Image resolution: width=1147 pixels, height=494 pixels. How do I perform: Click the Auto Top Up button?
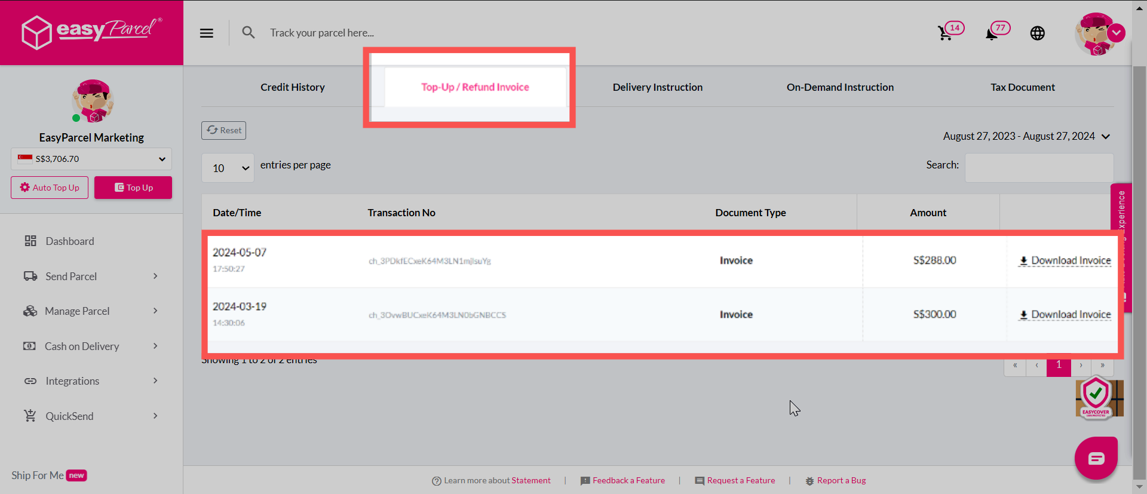point(50,188)
